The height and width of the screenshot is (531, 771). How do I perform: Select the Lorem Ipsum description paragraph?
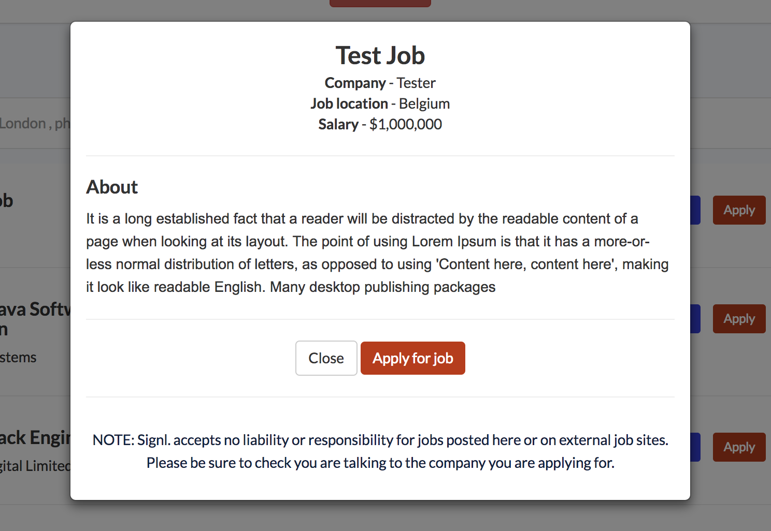click(x=377, y=253)
